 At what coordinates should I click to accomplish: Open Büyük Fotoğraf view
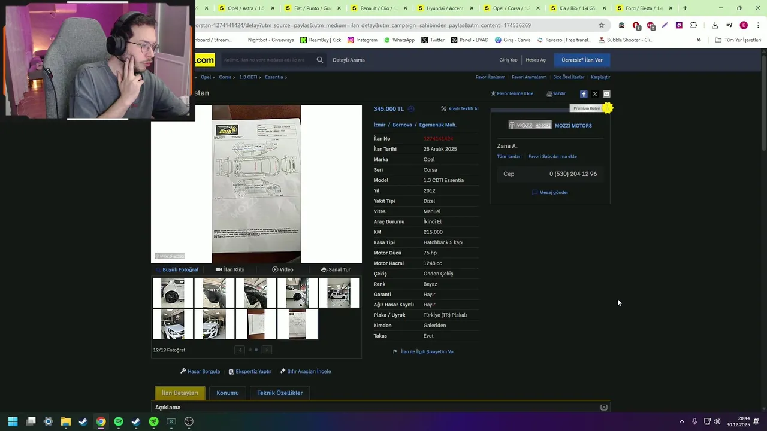(177, 269)
